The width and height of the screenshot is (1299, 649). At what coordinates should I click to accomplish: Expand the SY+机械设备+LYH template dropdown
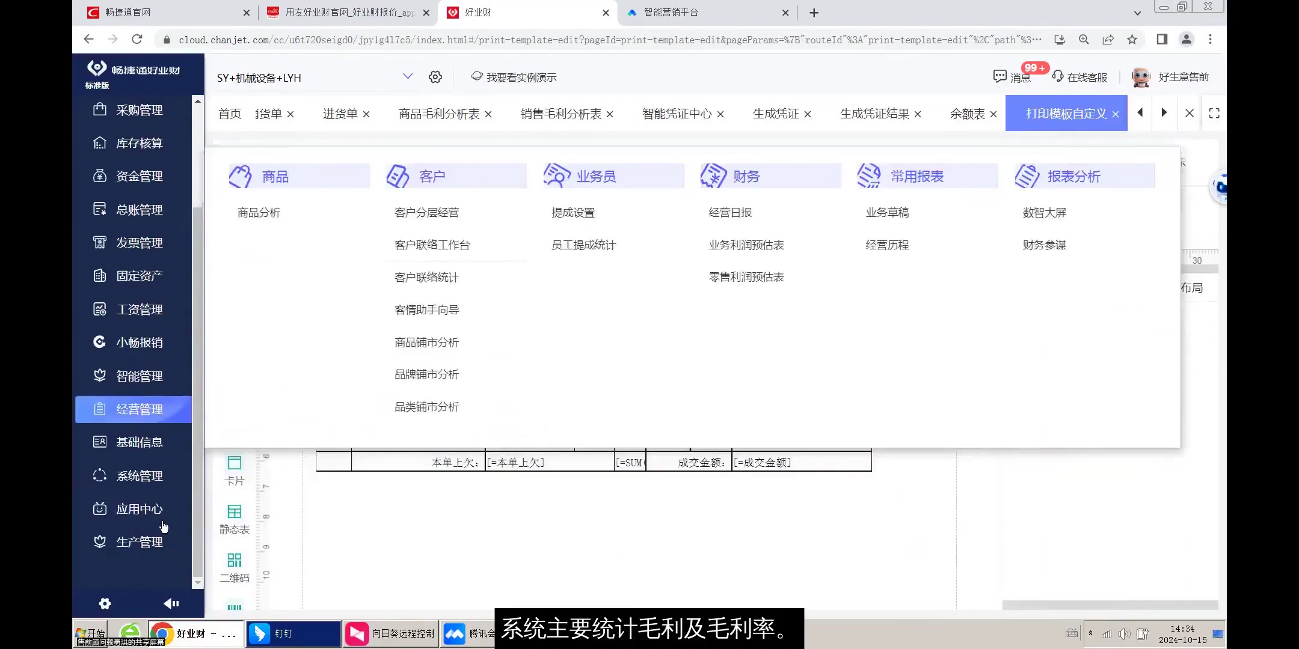click(x=408, y=76)
